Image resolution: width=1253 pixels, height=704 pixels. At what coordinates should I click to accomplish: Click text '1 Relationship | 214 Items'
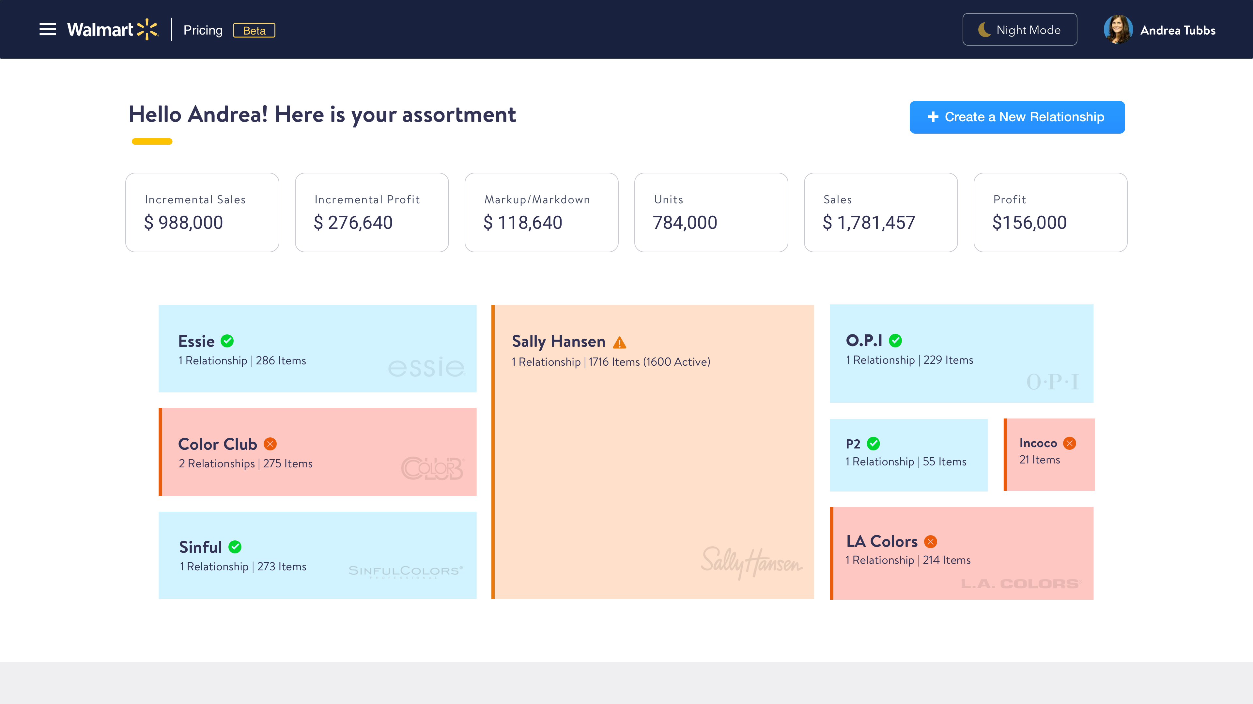coord(908,560)
